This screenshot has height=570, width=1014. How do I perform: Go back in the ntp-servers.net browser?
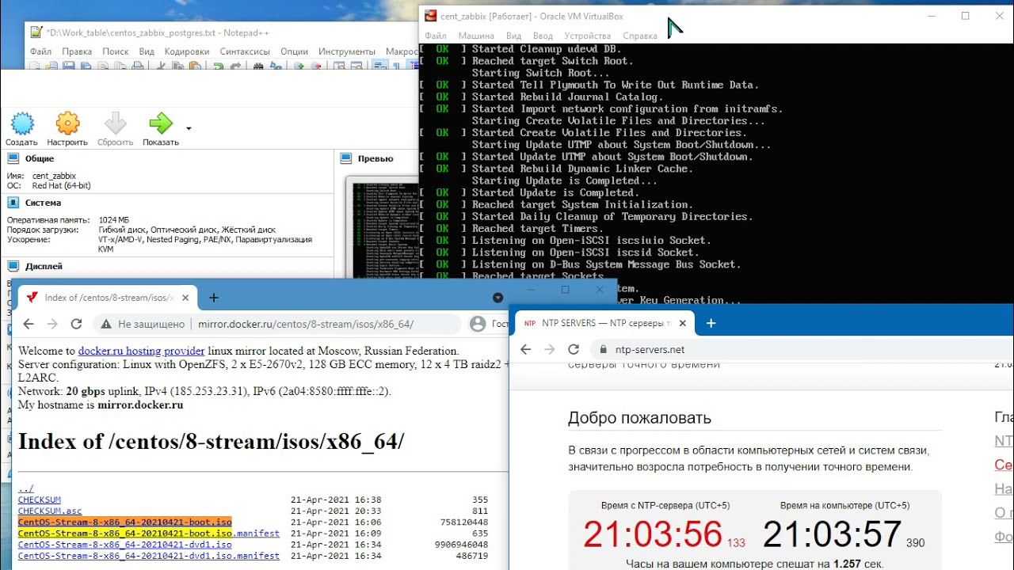click(525, 349)
